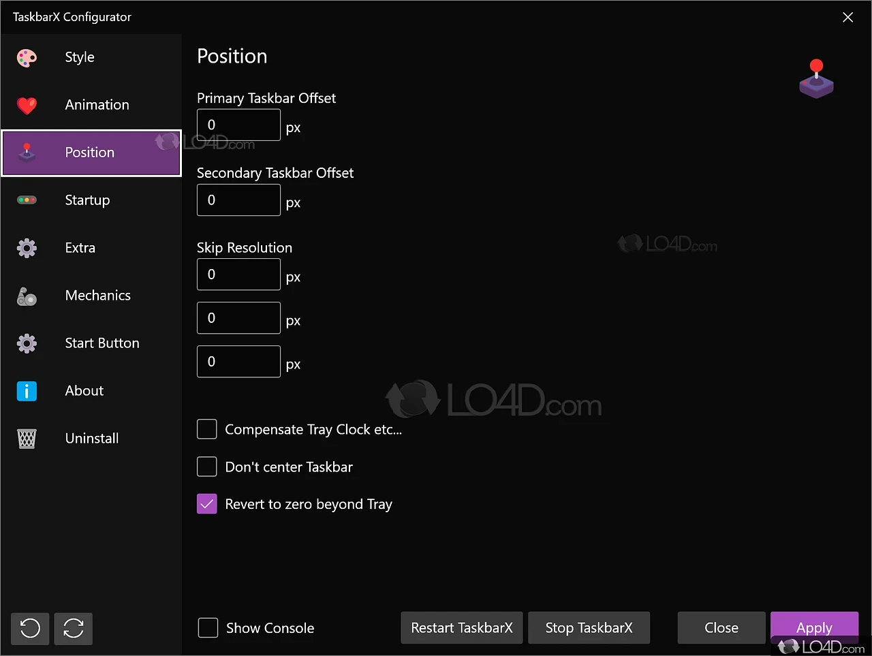The height and width of the screenshot is (656, 872).
Task: Click the blue info About icon
Action: [x=27, y=391]
